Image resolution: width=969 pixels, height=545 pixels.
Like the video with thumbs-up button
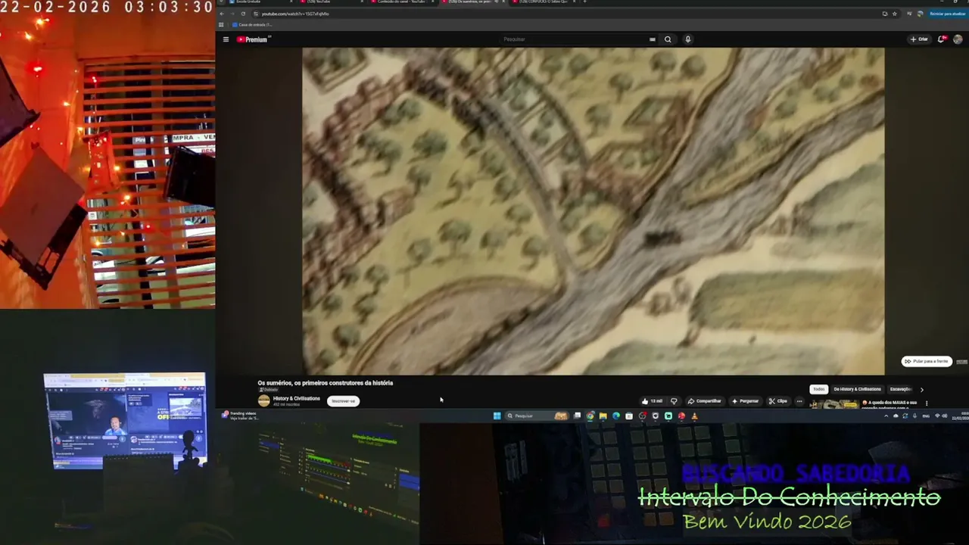coord(652,401)
